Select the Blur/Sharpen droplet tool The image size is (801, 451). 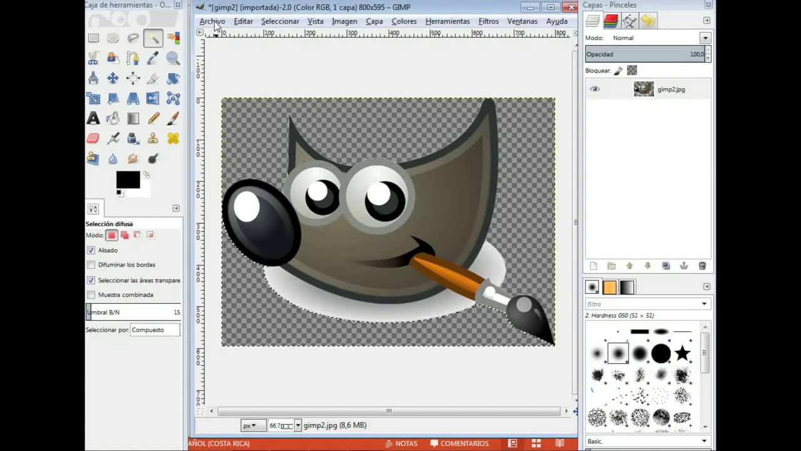[113, 158]
